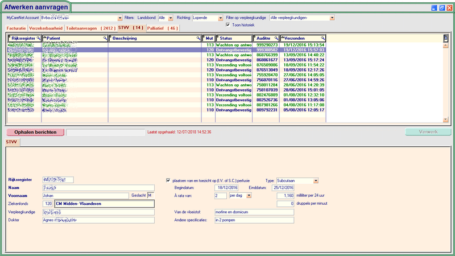Expand the Filter op verpleegkundige combo box
This screenshot has height=256, width=455.
click(x=332, y=18)
